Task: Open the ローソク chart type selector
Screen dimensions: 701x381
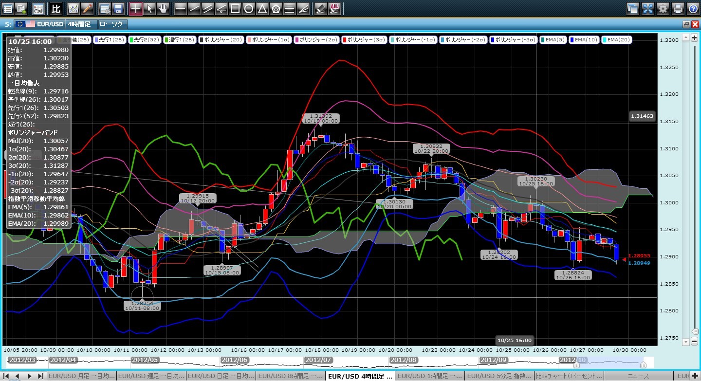Action: (x=111, y=24)
